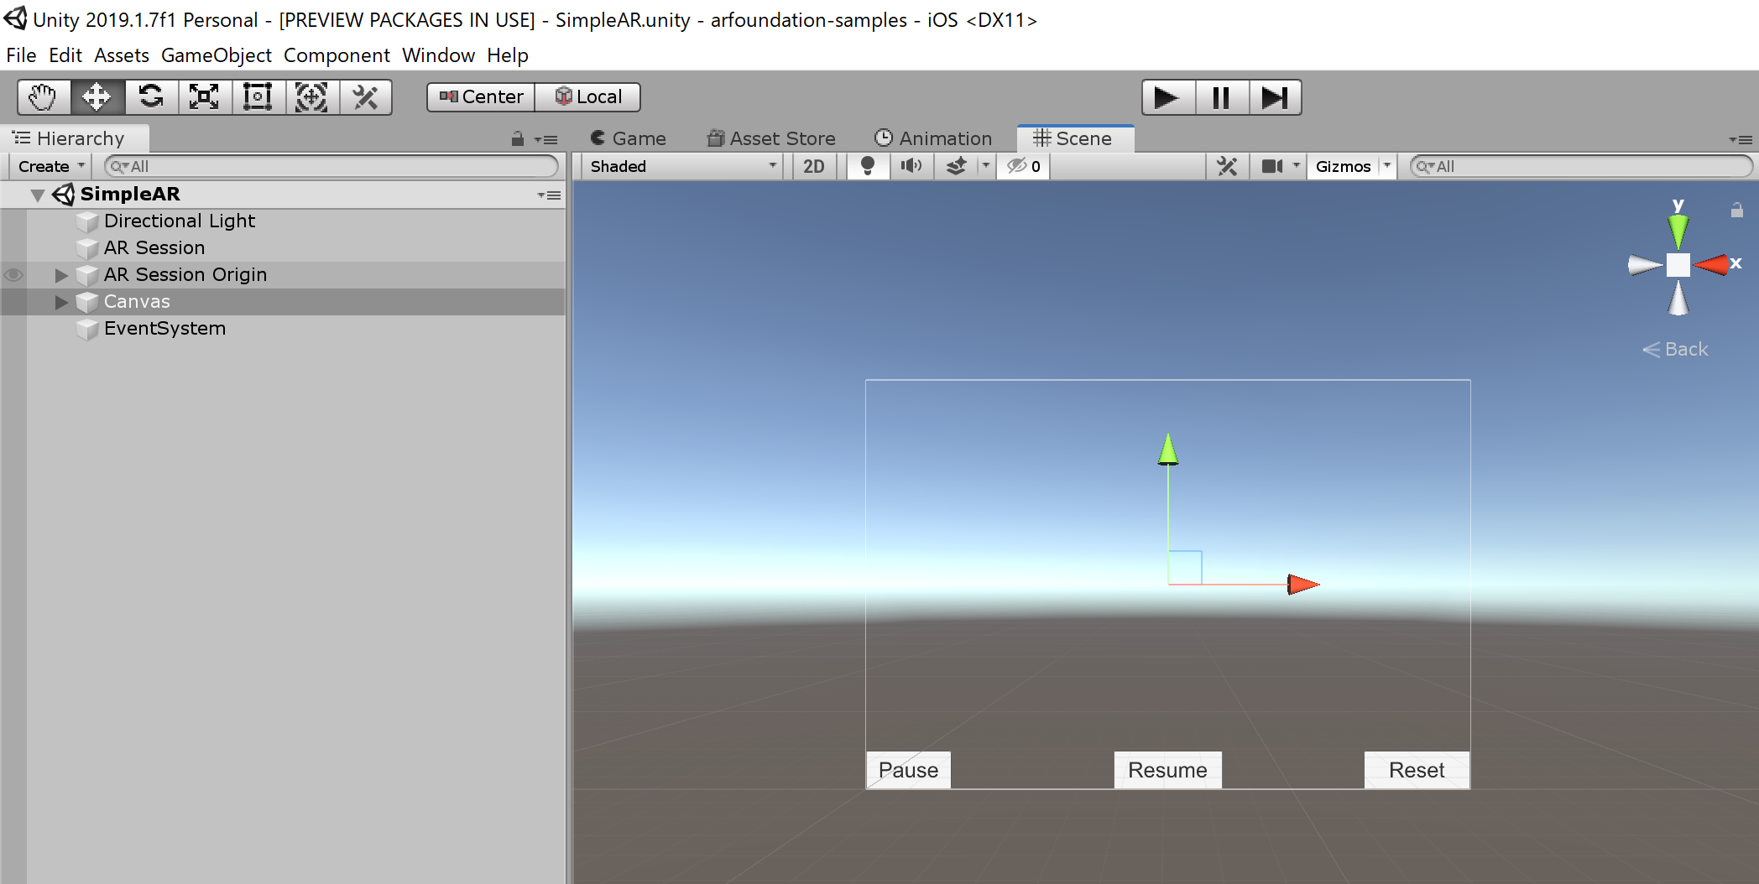
Task: Toggle 2D mode in the Scene view
Action: coord(813,165)
